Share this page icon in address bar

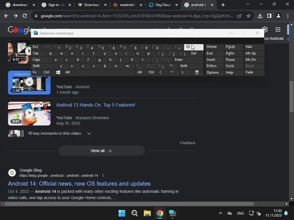coord(239,16)
